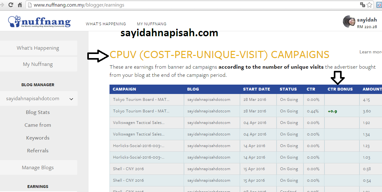
Task: Select the Shell - CNY 2016 row with amount 0.58
Action: pos(246,169)
